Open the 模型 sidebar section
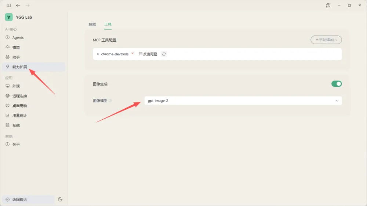 (34, 47)
